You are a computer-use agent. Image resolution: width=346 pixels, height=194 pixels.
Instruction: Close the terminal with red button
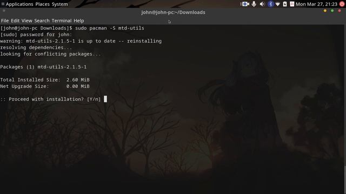[x=340, y=11]
